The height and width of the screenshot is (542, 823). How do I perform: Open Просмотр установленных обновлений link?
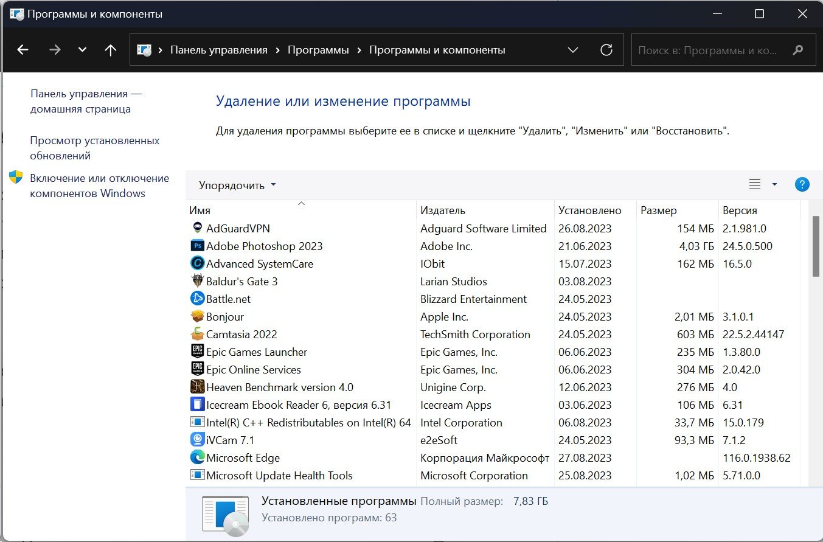click(95, 148)
